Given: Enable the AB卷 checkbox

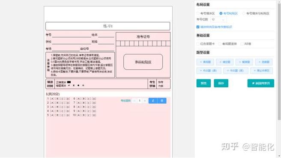Looking at the screenshot, I should (242, 44).
